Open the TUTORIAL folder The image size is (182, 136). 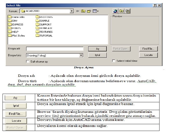point(44,36)
